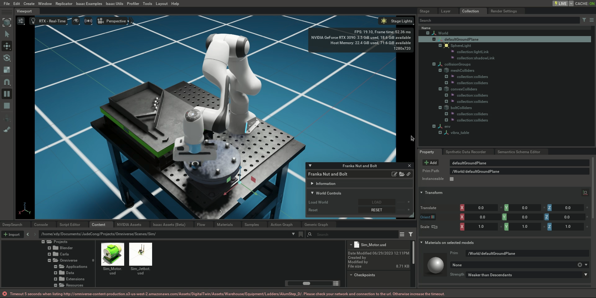Collapse the World Controls section
This screenshot has width=596, height=298.
pos(312,193)
